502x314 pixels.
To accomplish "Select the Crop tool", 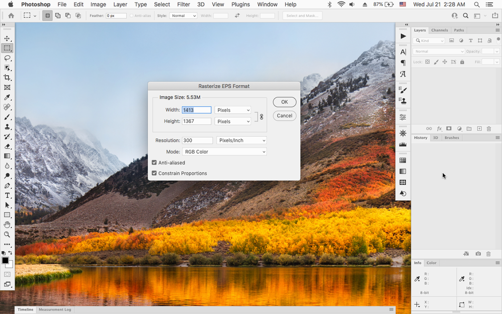I will click(7, 77).
